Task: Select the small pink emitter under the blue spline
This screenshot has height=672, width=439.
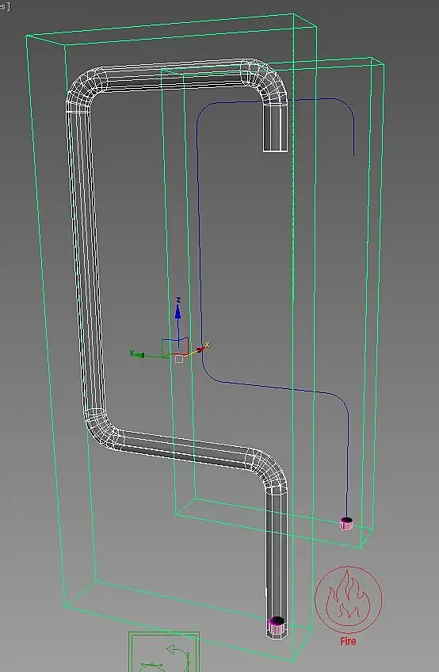Action: (x=346, y=524)
